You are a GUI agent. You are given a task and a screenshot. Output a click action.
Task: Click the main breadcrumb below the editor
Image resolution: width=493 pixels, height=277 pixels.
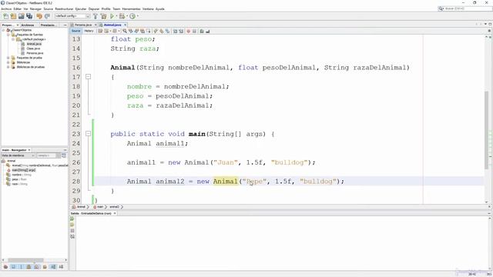tap(100, 207)
